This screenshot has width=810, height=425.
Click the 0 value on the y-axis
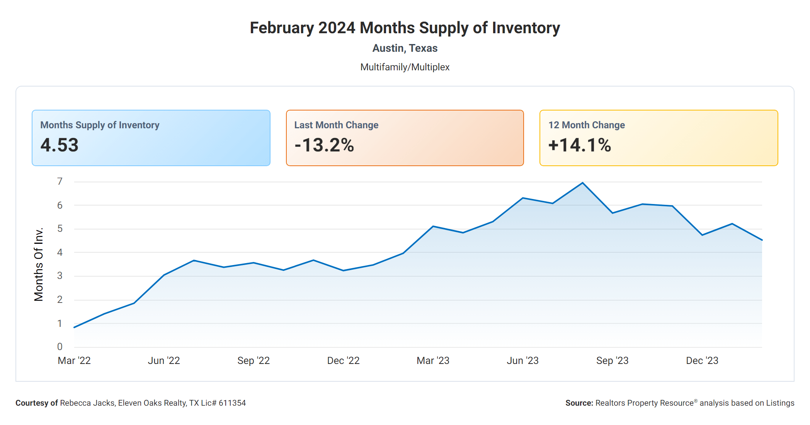point(60,347)
